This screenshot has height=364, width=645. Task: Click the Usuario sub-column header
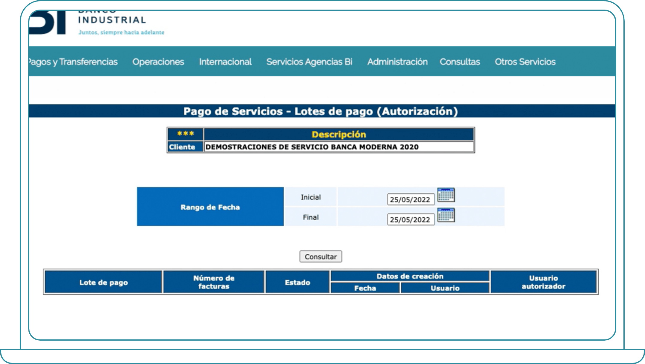445,288
